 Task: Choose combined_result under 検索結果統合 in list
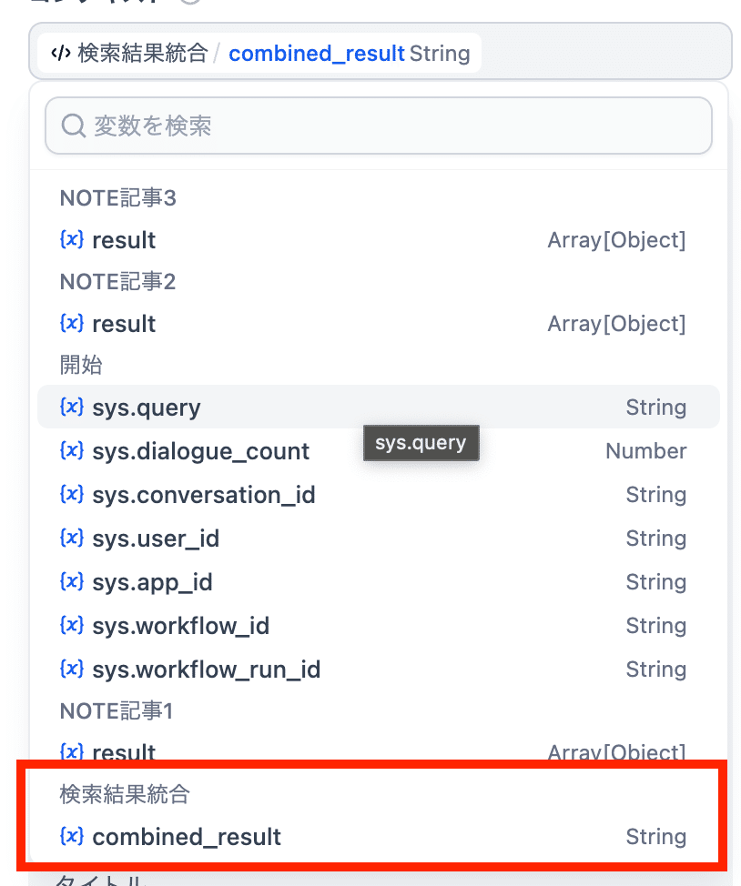pyautogui.click(x=187, y=837)
